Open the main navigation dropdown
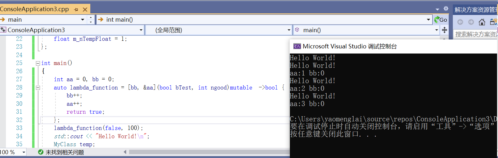The width and height of the screenshot is (498, 158). click(x=83, y=20)
